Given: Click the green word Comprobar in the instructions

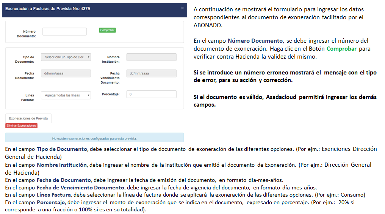Looking at the screenshot, I should point(341,49).
